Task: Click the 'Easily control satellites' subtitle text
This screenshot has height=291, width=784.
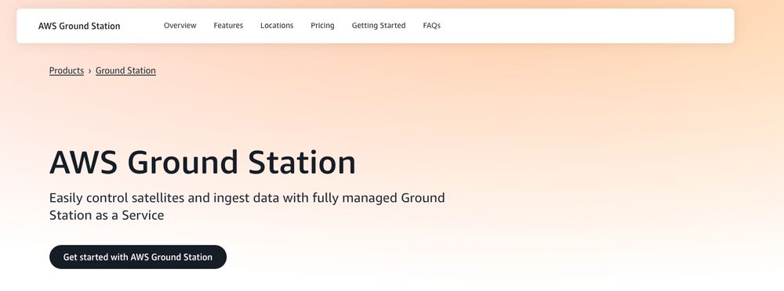Action: (x=247, y=207)
